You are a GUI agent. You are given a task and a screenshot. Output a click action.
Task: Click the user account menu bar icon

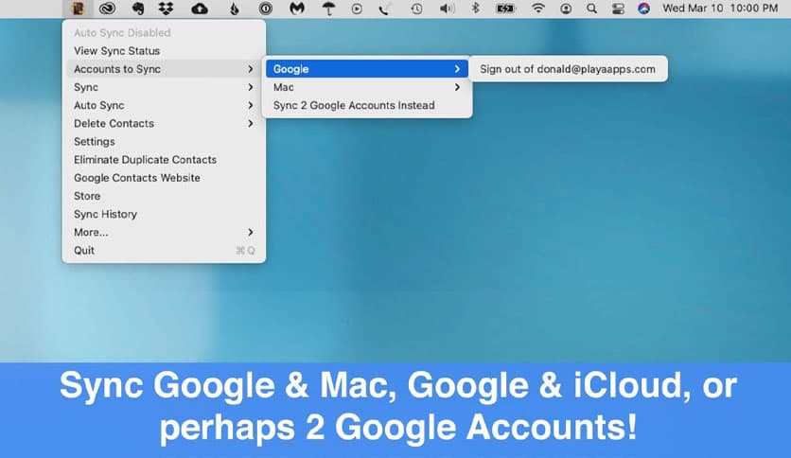coord(566,9)
